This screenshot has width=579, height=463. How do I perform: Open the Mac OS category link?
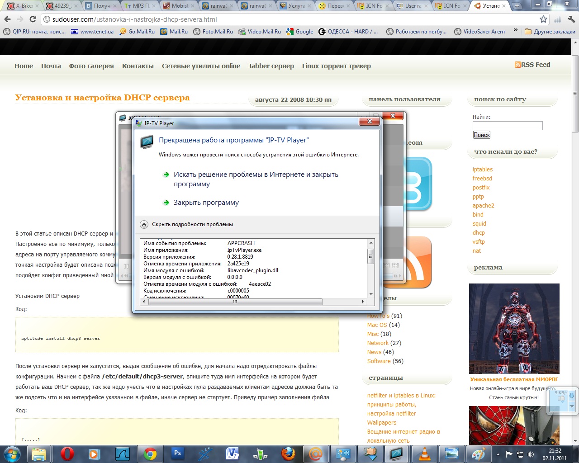[x=377, y=325]
